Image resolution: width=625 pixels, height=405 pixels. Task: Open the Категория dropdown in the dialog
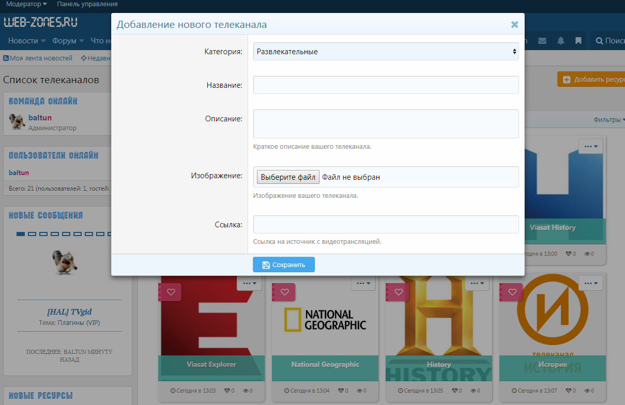coord(386,52)
